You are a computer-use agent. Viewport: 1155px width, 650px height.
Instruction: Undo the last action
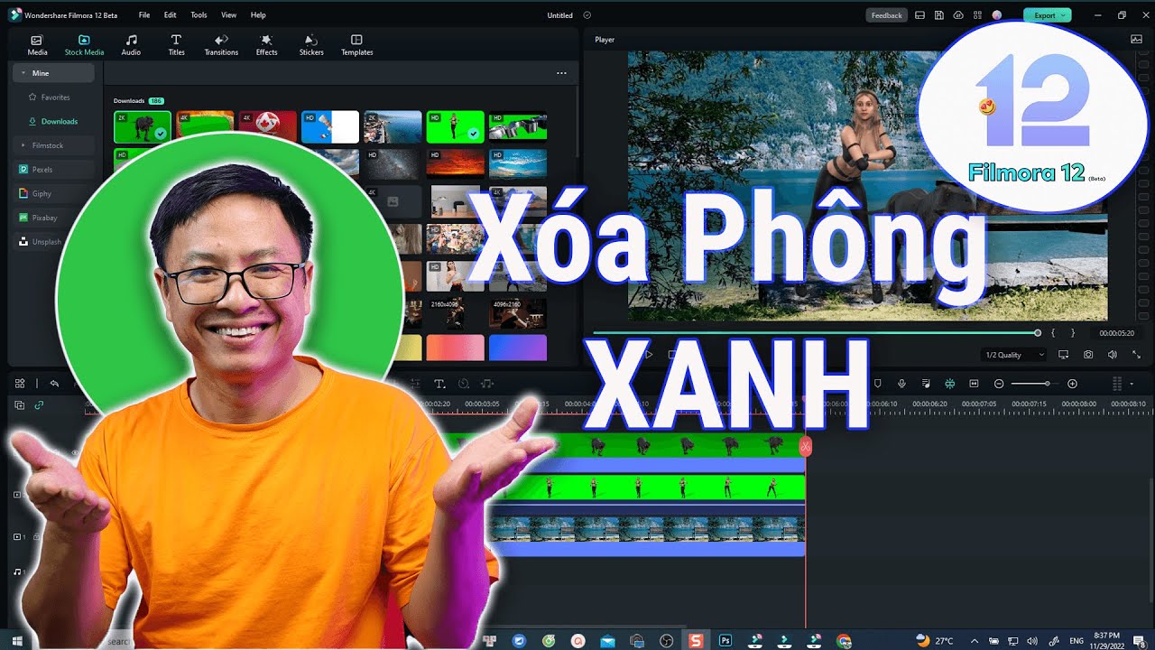point(54,384)
